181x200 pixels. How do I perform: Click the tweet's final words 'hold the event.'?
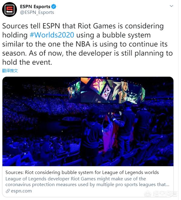point(27,62)
